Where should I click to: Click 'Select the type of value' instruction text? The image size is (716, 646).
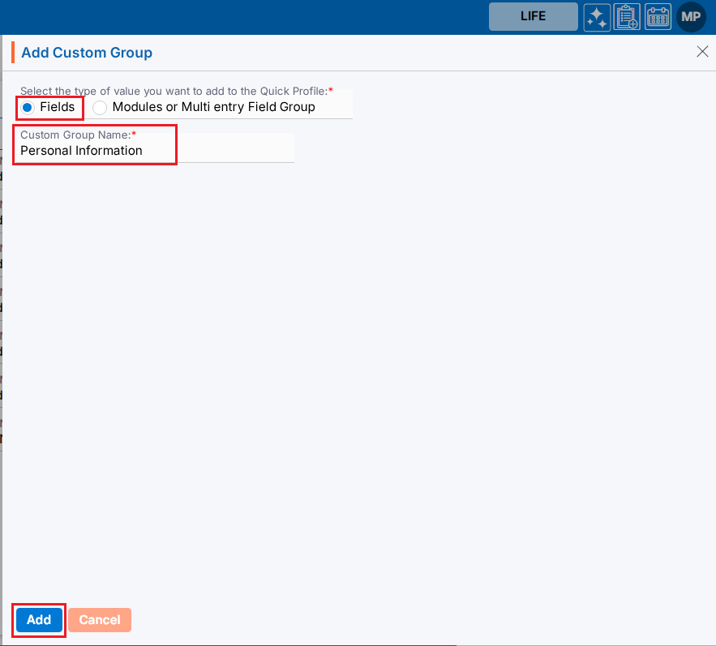tap(173, 91)
